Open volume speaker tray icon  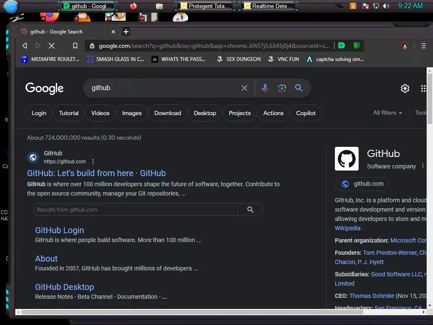[x=386, y=6]
